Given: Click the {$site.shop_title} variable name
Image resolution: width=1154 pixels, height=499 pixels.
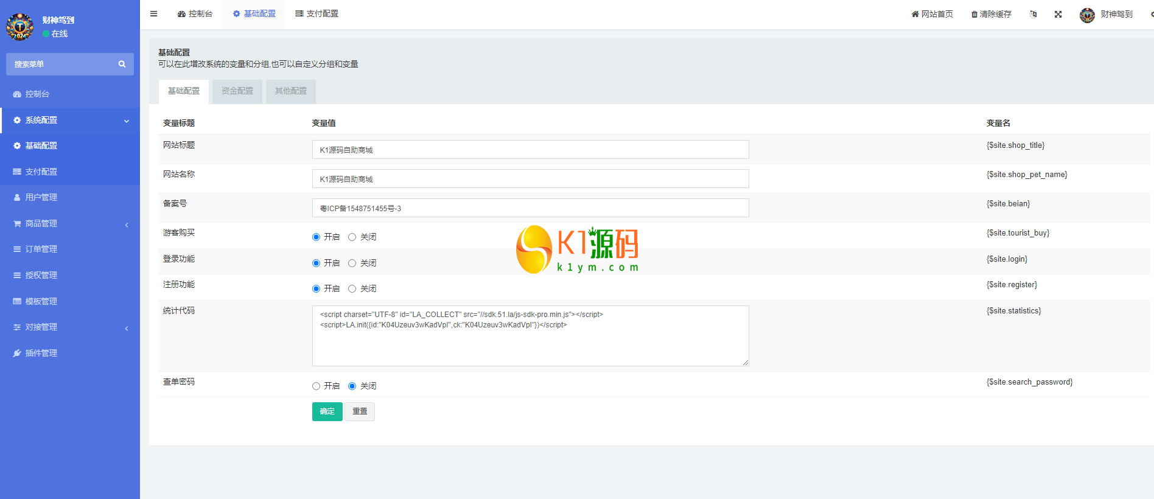Looking at the screenshot, I should pos(1015,145).
